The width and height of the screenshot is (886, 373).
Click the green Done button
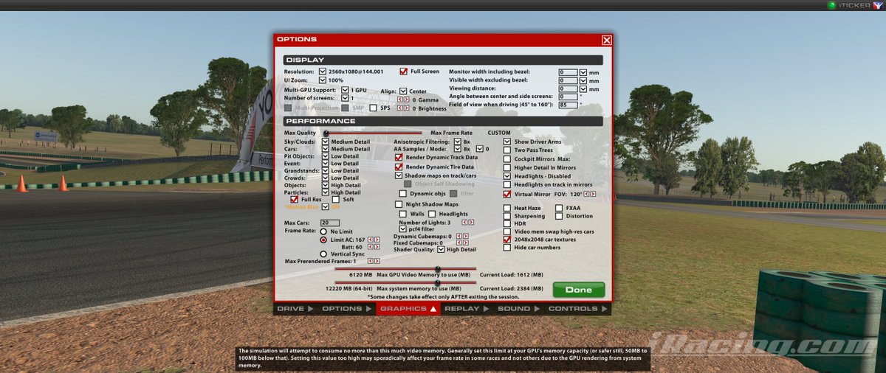[x=579, y=290]
